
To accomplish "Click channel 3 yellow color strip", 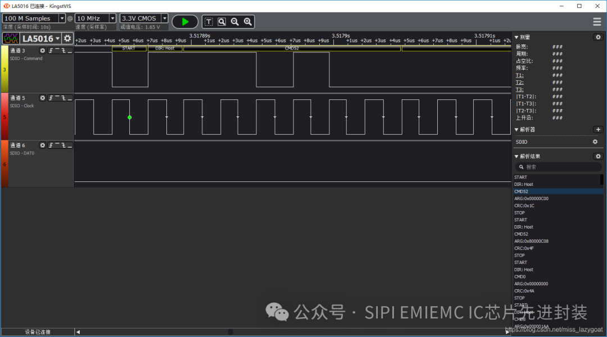I will [4, 69].
